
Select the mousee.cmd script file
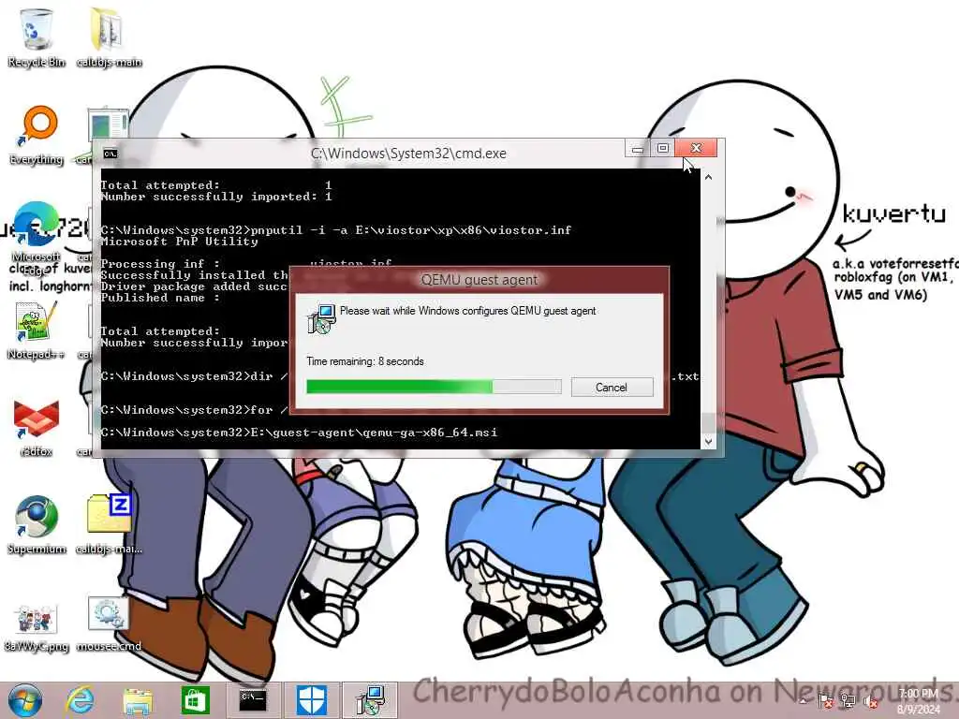pos(109,623)
